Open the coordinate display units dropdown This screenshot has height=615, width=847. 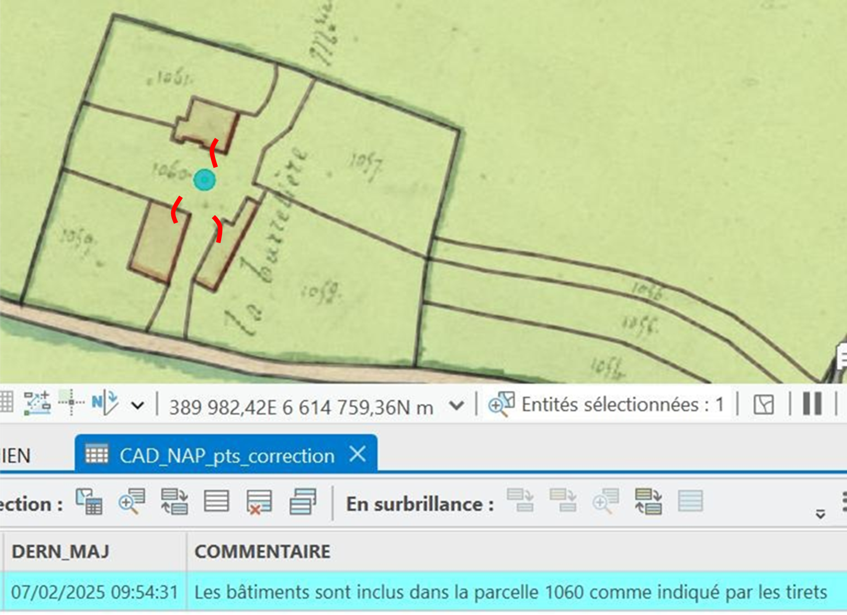coord(456,406)
